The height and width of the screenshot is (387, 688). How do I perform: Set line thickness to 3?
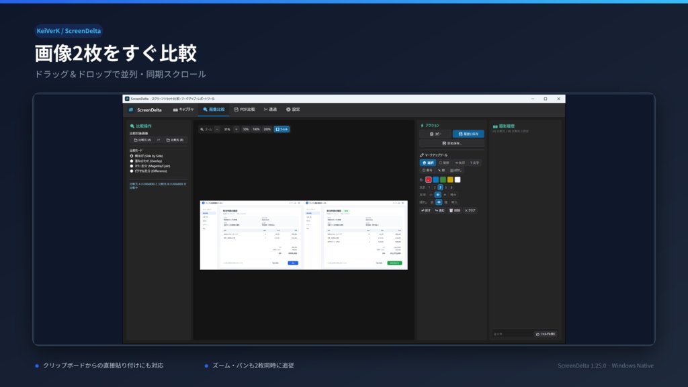(440, 187)
